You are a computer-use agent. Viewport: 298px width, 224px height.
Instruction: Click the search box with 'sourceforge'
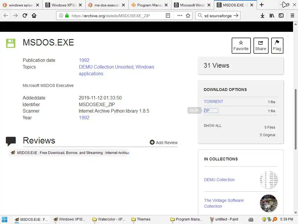coord(218,16)
